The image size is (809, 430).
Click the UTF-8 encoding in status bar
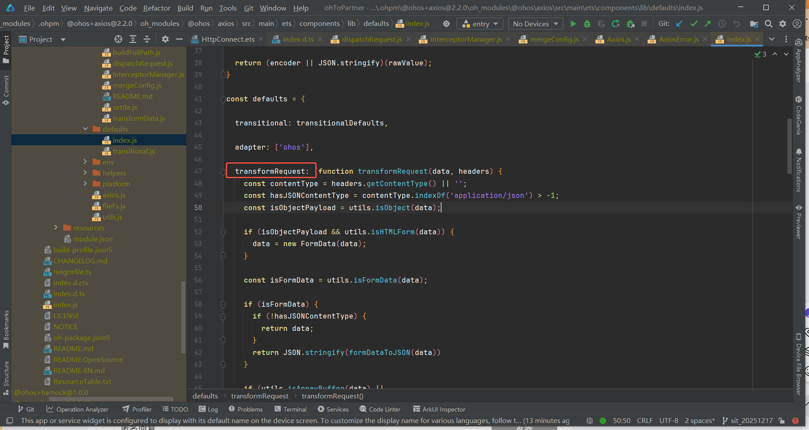(669, 420)
